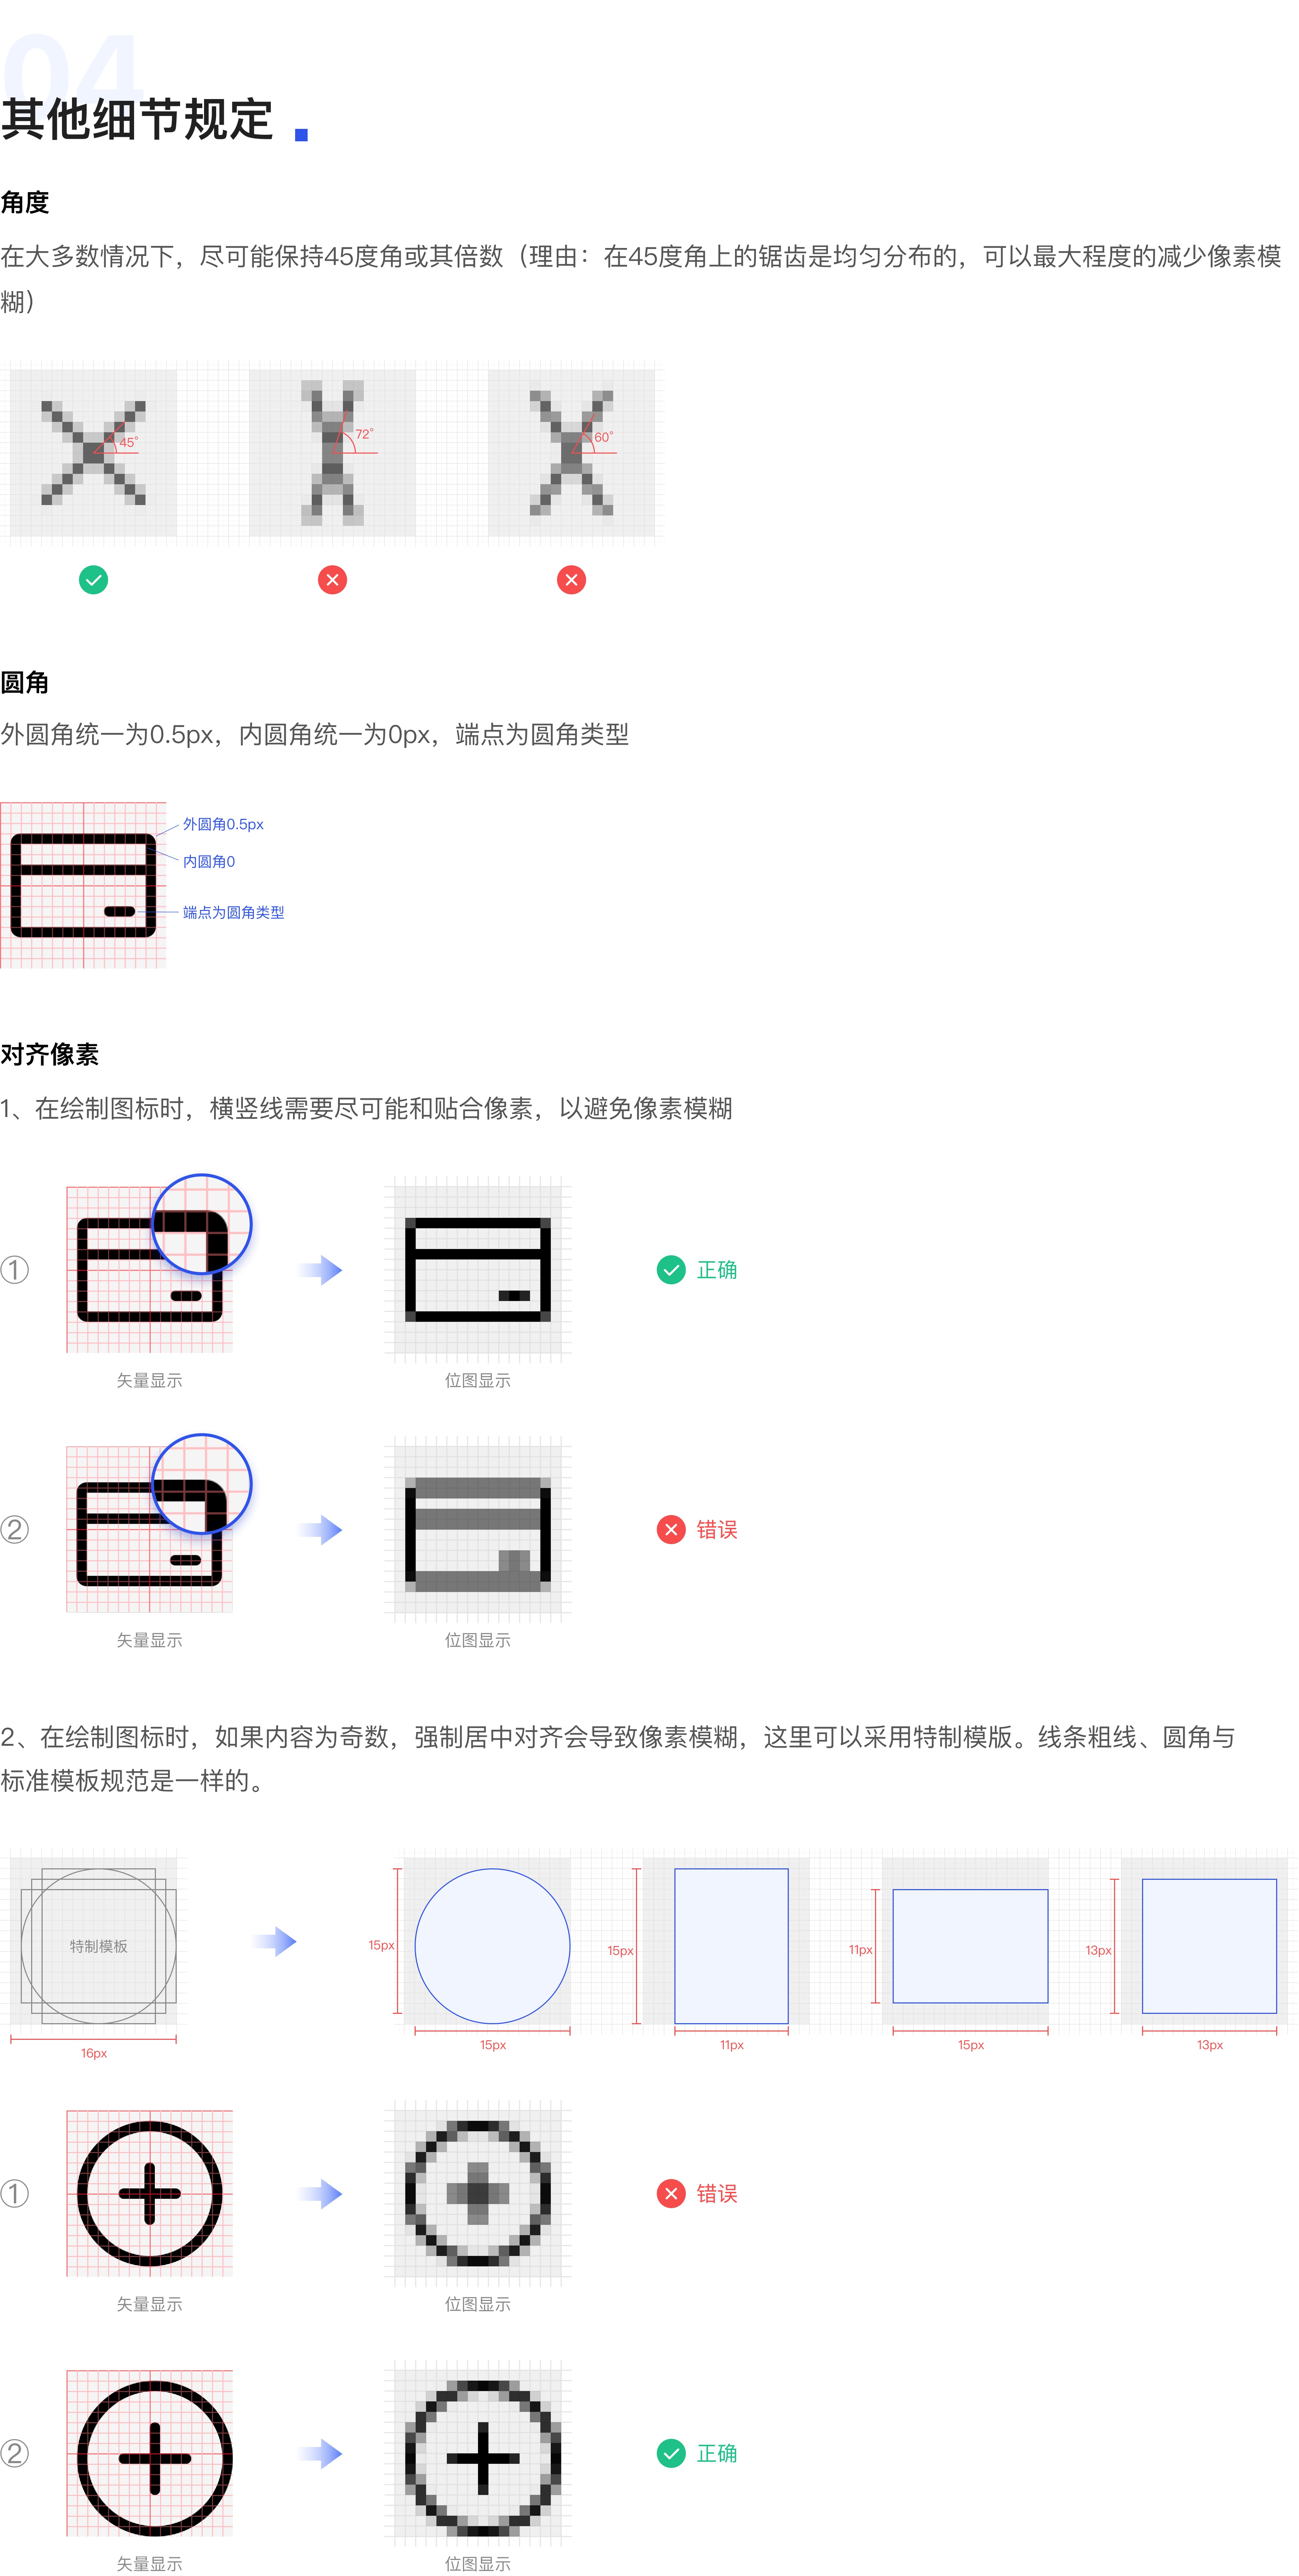Click the red X under 72° example
Image resolution: width=1299 pixels, height=2576 pixels.
(x=332, y=580)
